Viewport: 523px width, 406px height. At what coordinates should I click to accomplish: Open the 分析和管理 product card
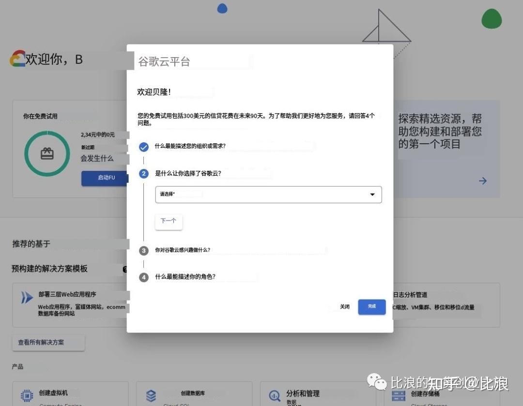pos(318,394)
